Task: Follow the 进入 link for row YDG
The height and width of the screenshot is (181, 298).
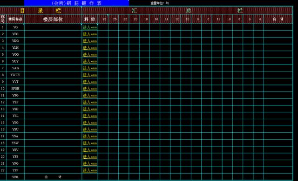Action: pyautogui.click(x=90, y=41)
